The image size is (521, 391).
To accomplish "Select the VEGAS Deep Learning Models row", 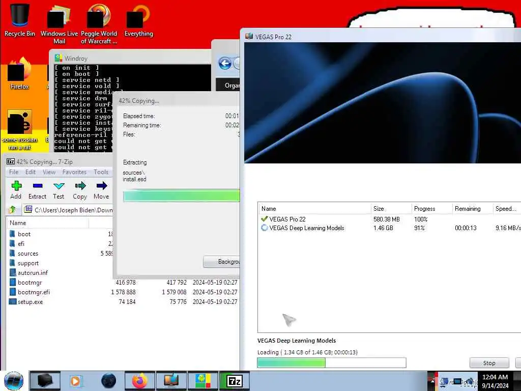I will [389, 228].
